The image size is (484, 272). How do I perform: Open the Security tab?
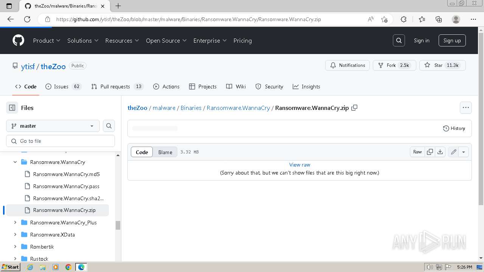click(269, 87)
